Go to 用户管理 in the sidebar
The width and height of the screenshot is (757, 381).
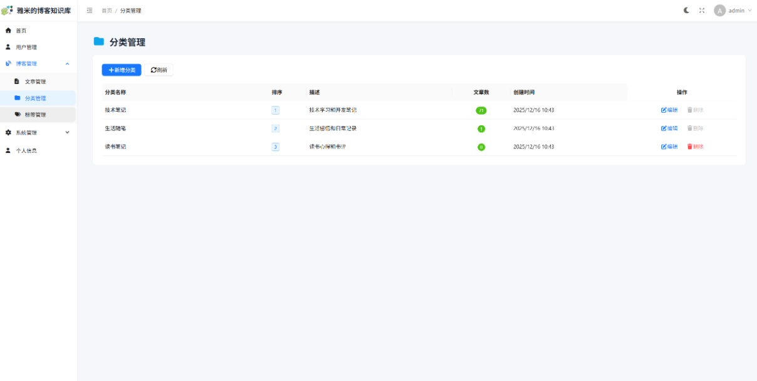(26, 48)
